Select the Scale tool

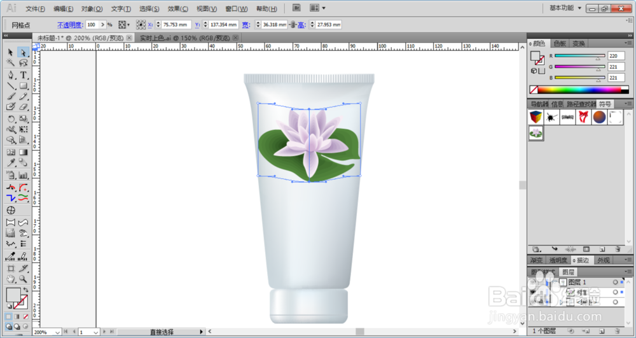click(x=23, y=119)
